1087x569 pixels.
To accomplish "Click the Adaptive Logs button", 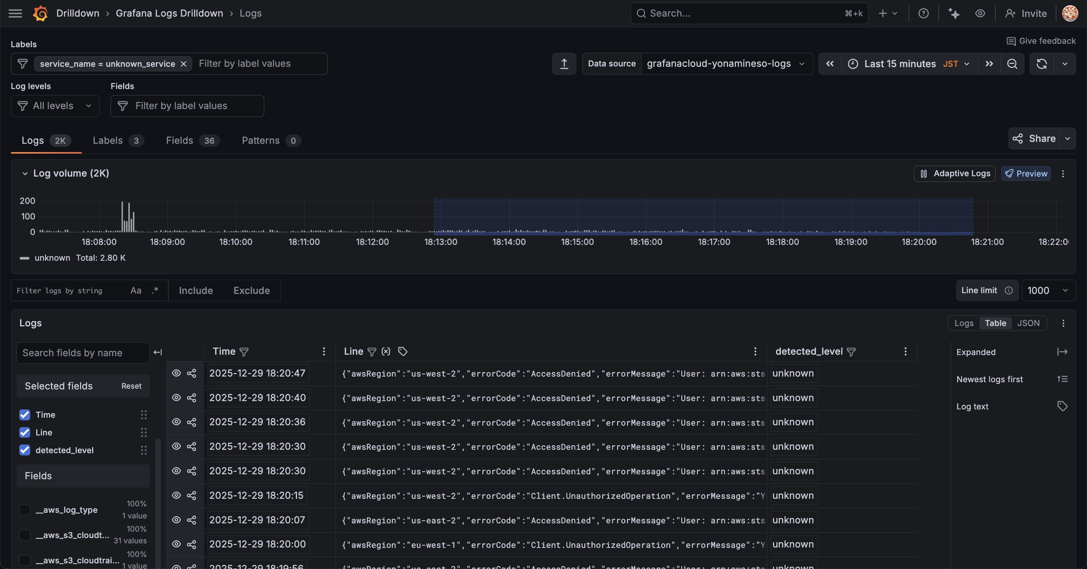I will [955, 173].
